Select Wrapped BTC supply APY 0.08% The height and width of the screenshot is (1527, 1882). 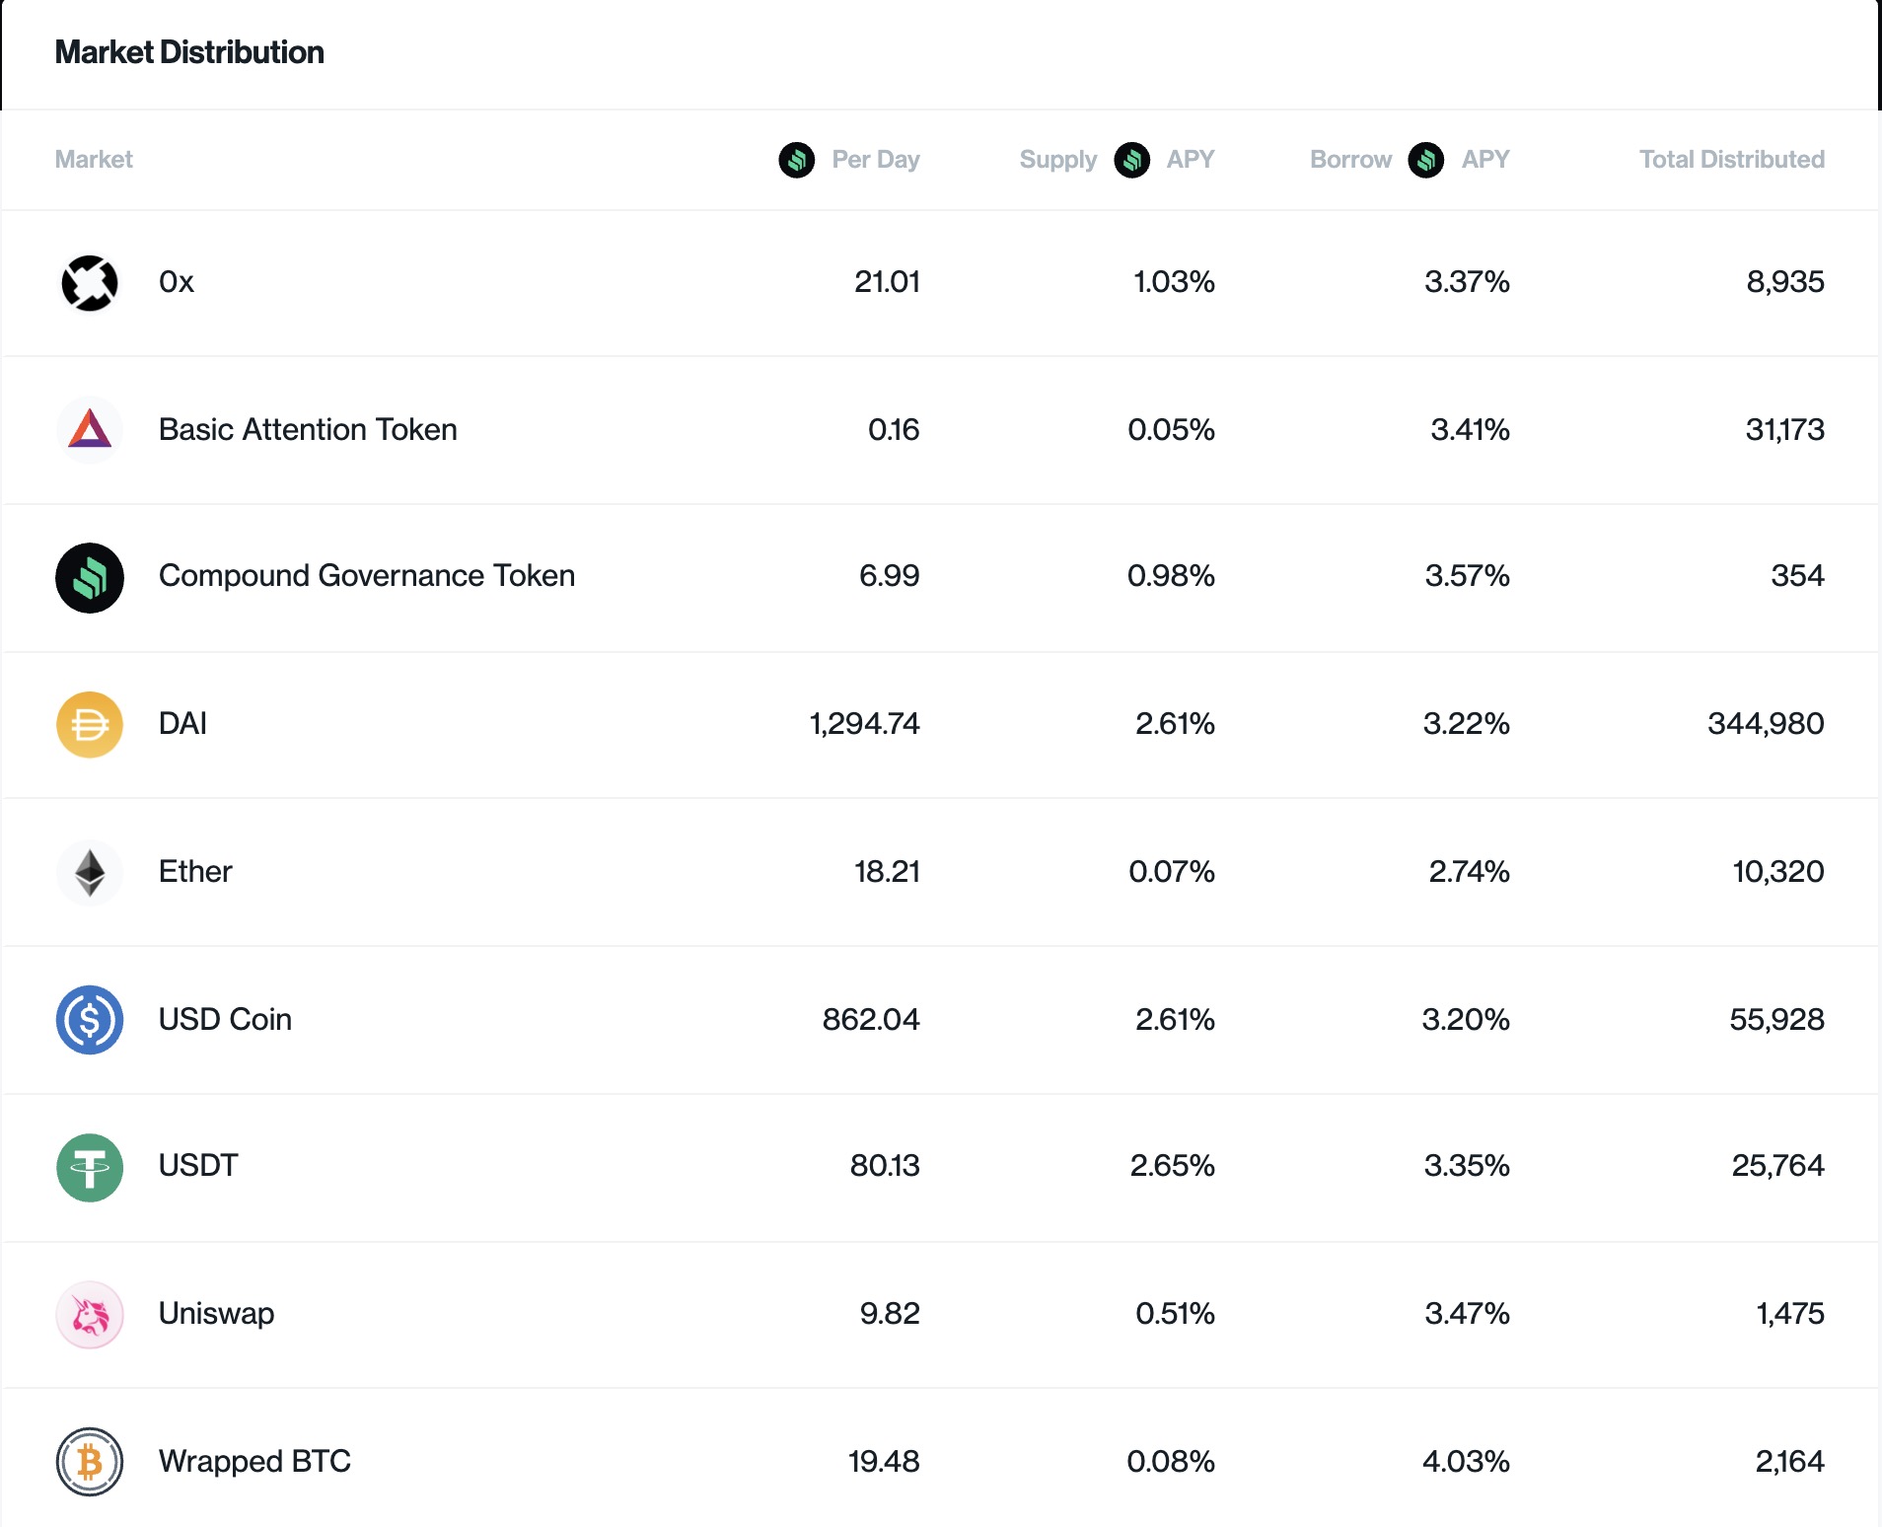(1171, 1461)
